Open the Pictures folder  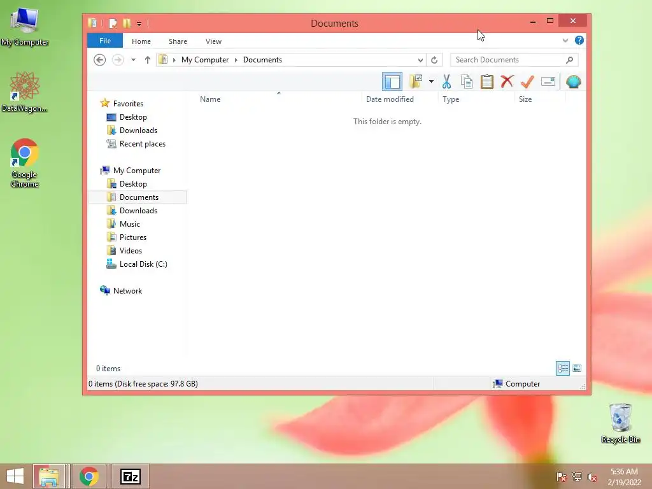click(x=132, y=237)
